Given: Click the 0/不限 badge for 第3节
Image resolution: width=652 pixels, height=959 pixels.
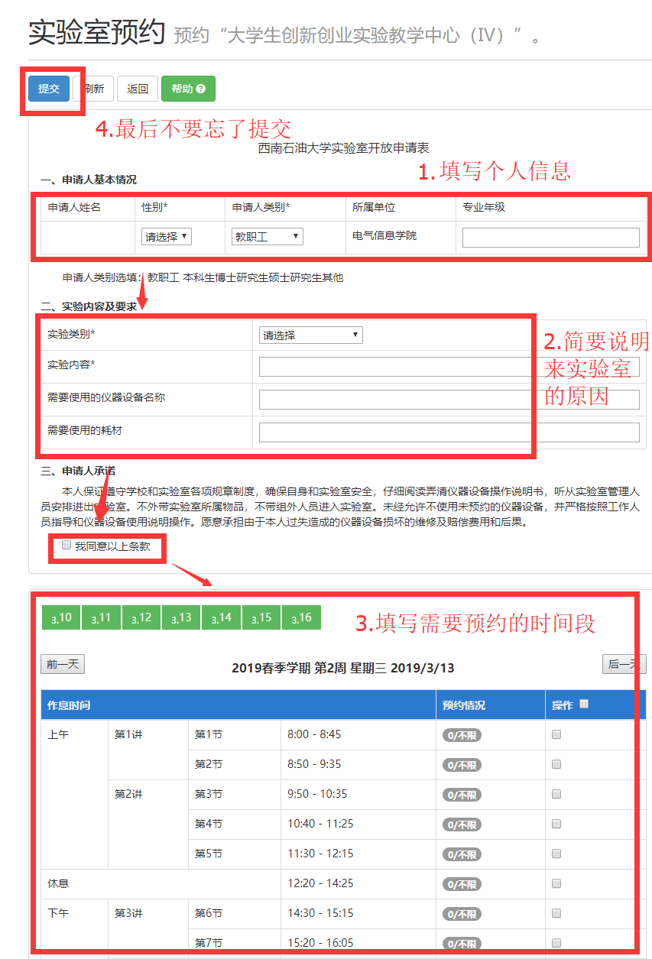Looking at the screenshot, I should tap(462, 795).
